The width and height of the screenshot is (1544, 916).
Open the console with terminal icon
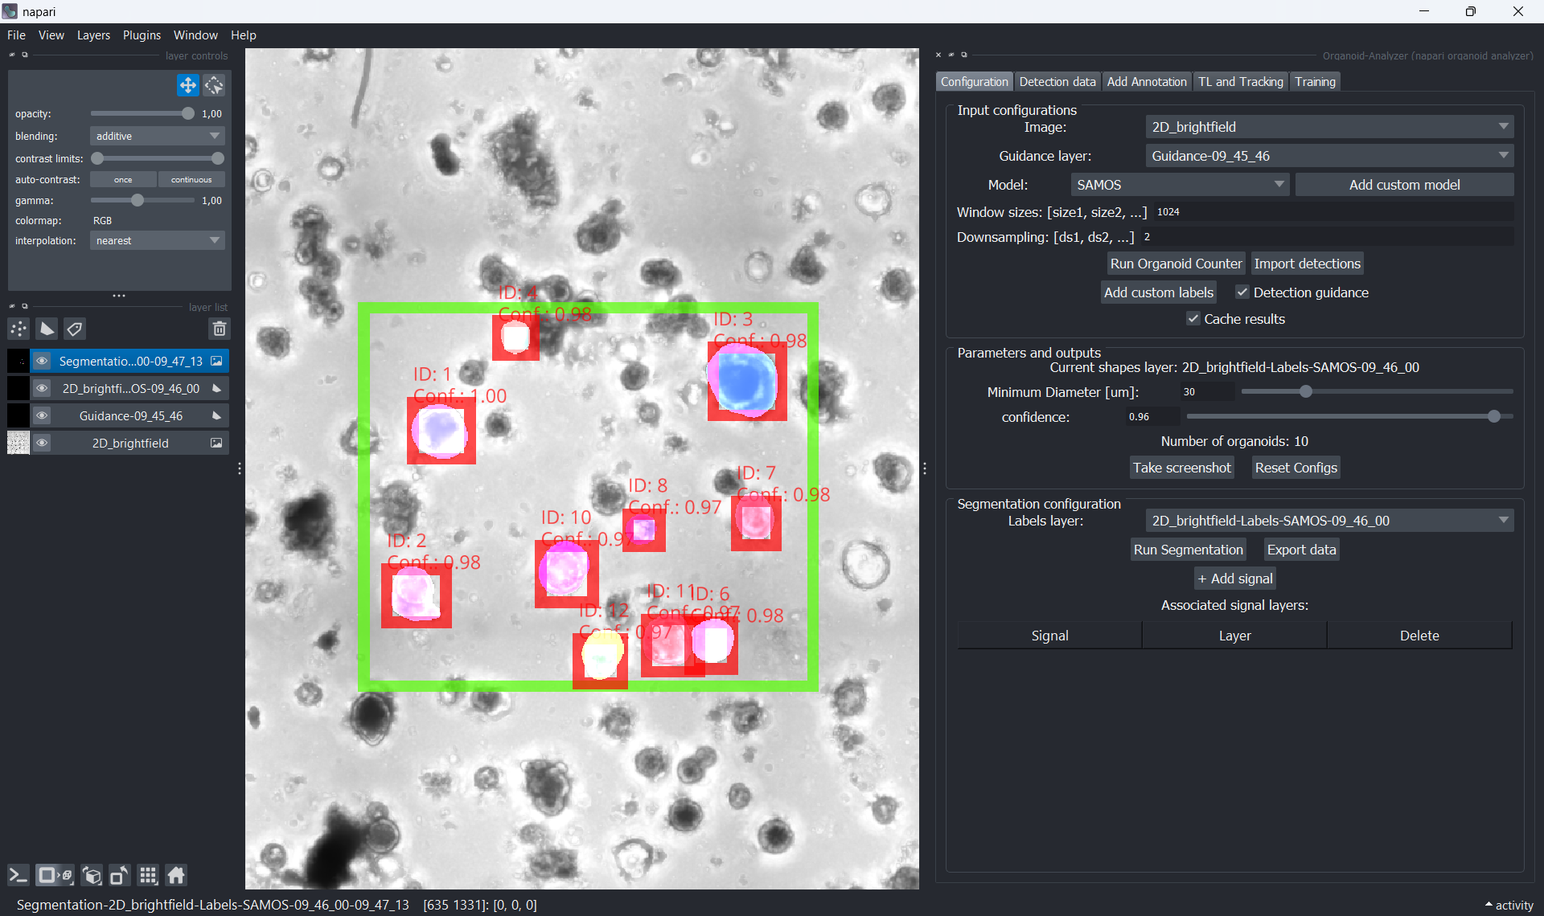[18, 875]
